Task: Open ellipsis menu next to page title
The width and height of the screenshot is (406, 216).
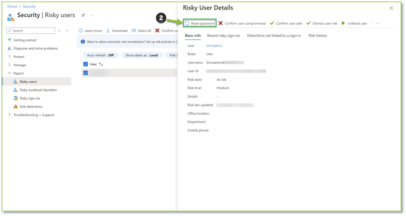Action: pyautogui.click(x=92, y=15)
